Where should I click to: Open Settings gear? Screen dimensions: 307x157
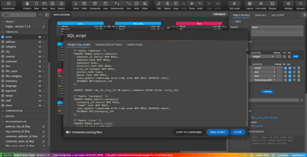[288, 5]
